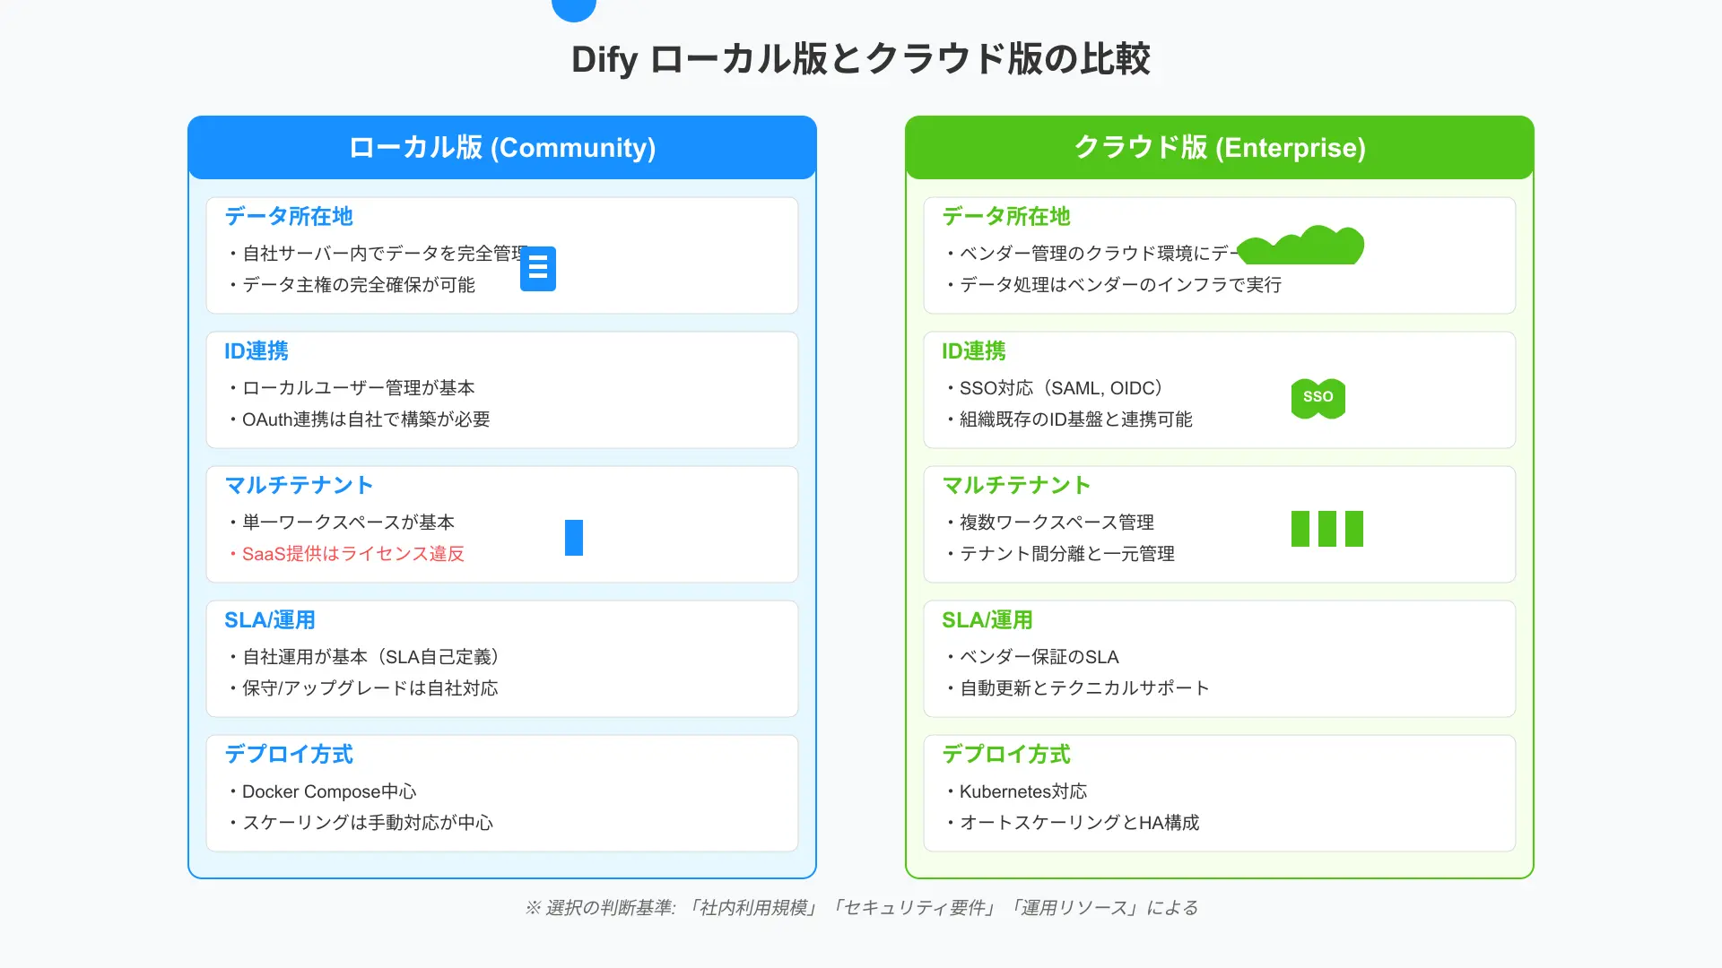Click text 自社運用が基本（SLA自己定義）

click(363, 657)
